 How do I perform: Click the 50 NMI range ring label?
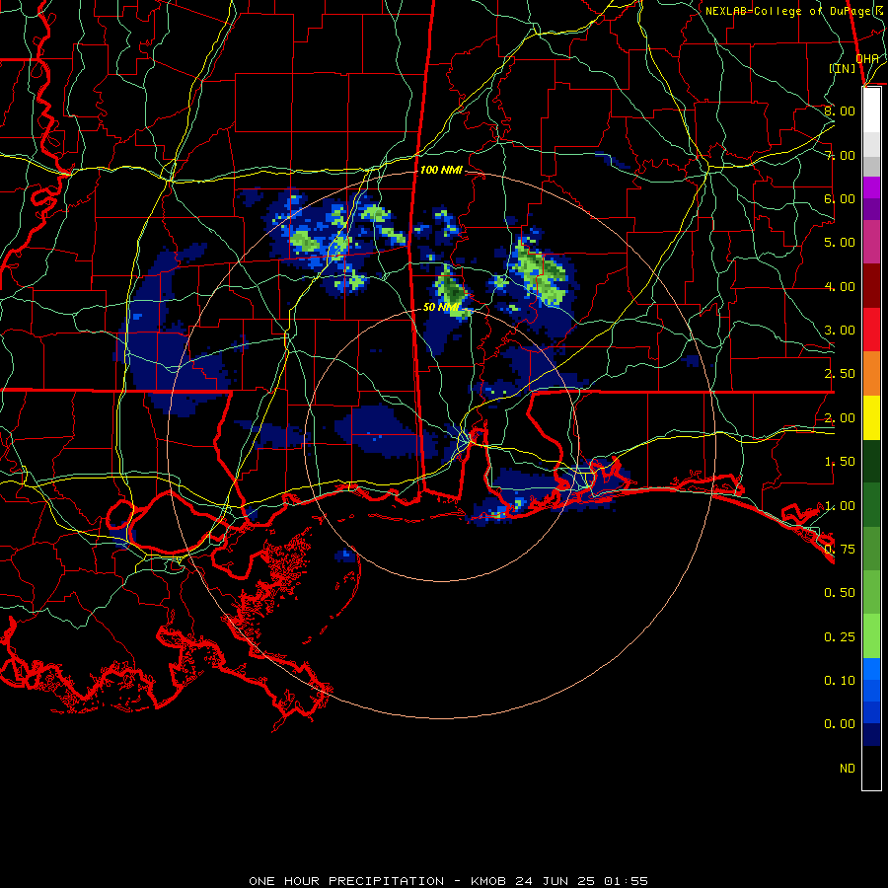click(441, 307)
